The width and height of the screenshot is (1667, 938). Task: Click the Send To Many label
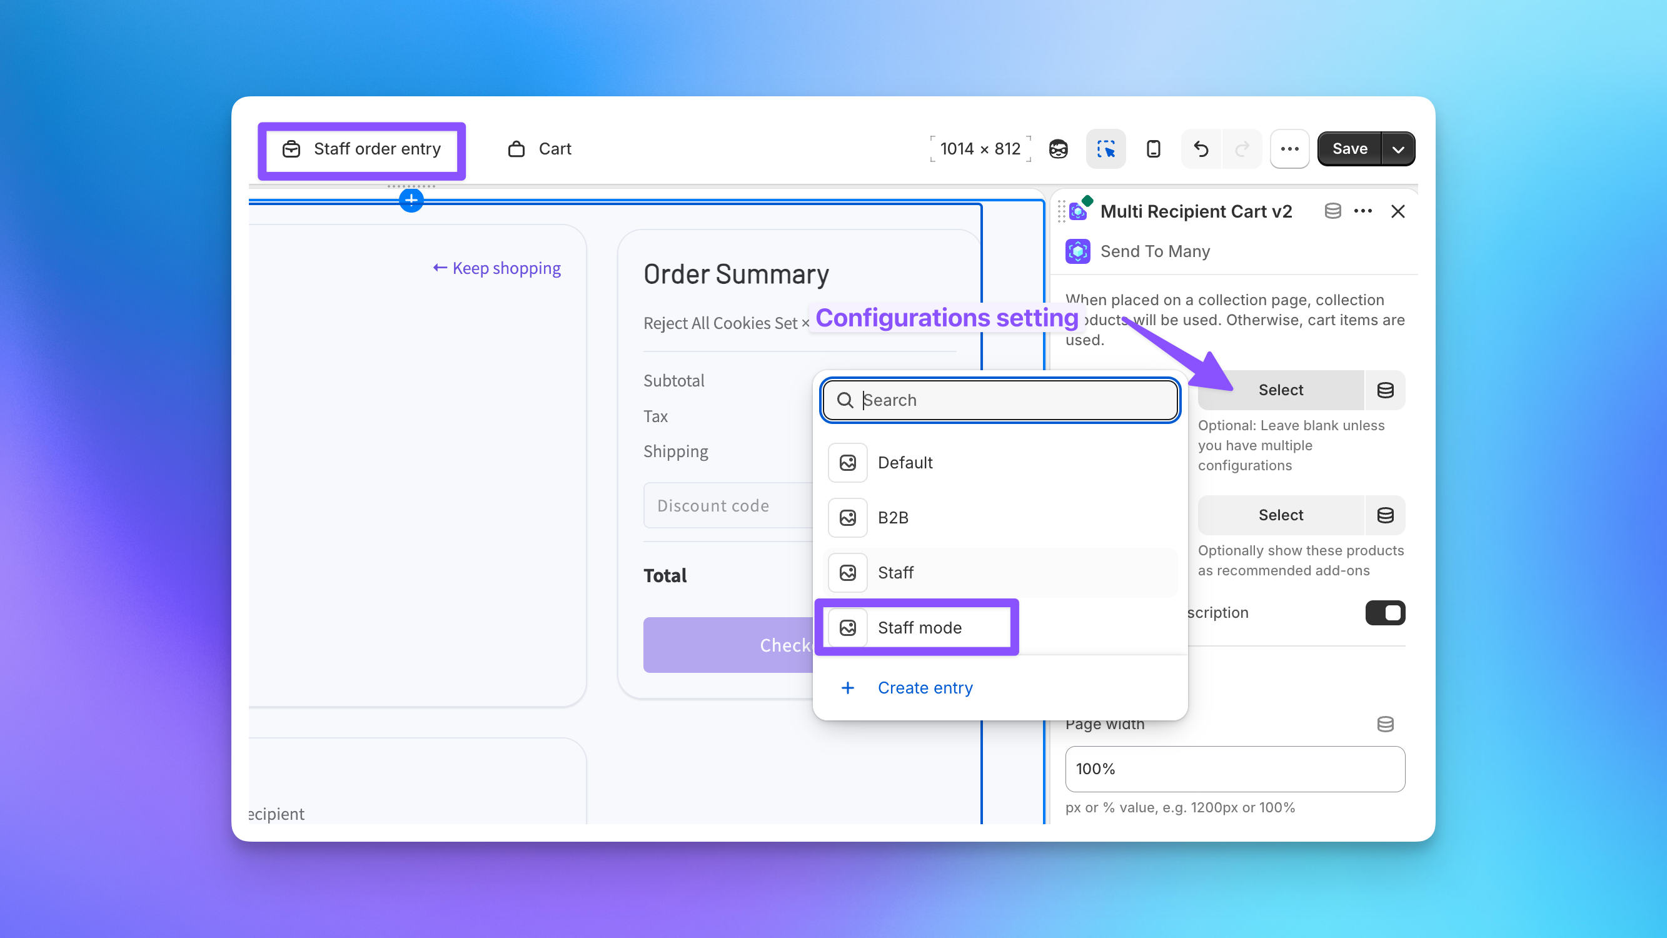1155,251
